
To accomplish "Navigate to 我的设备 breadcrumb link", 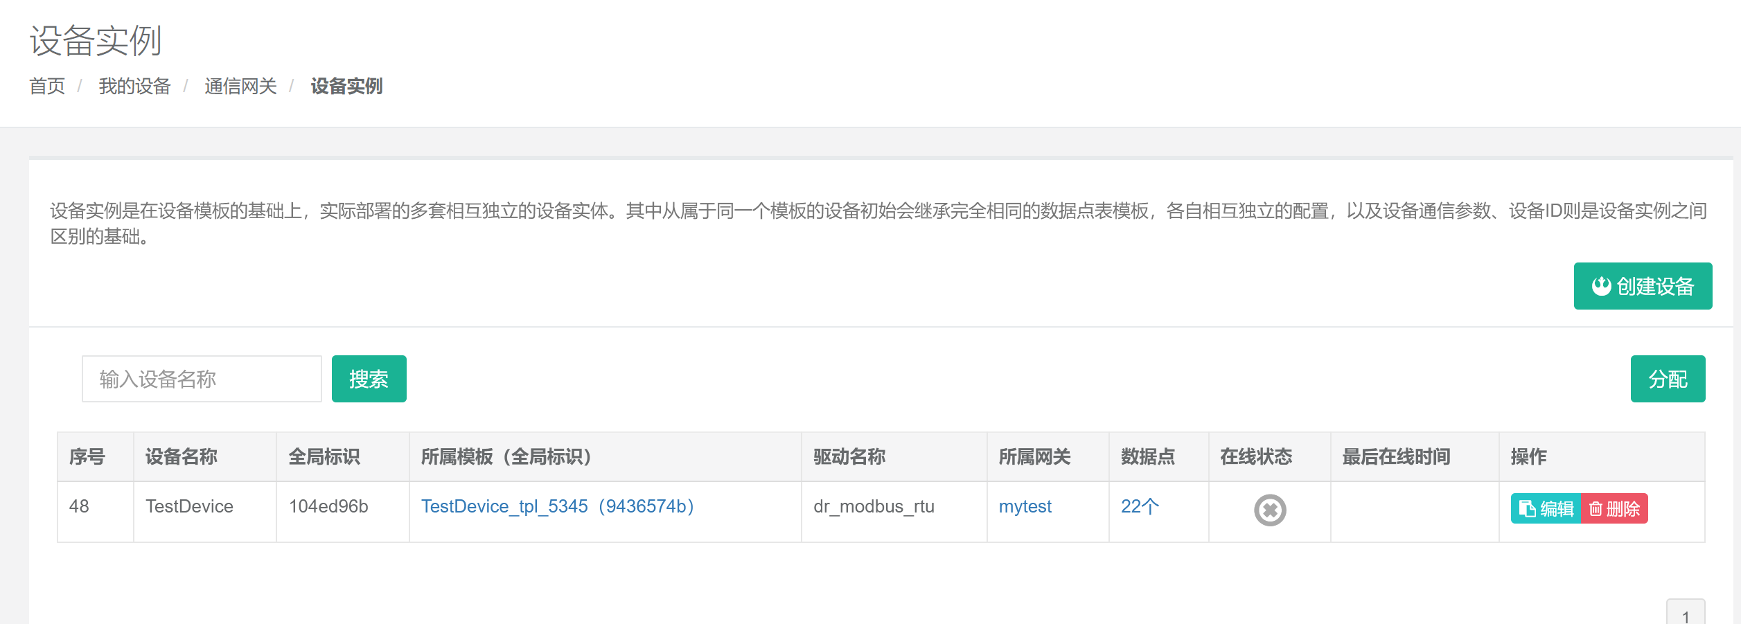I will [134, 86].
